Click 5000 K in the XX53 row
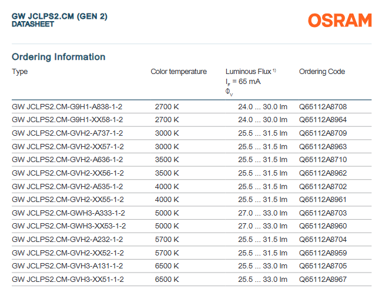Image resolution: width=382 pixels, height=296 pixels. pyautogui.click(x=167, y=226)
